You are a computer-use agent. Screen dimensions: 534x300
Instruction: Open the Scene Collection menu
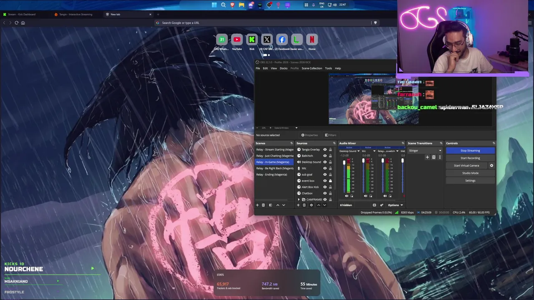(312, 68)
